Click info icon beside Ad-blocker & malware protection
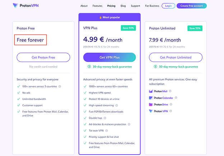This screenshot has height=156, width=224. pyautogui.click(x=129, y=124)
